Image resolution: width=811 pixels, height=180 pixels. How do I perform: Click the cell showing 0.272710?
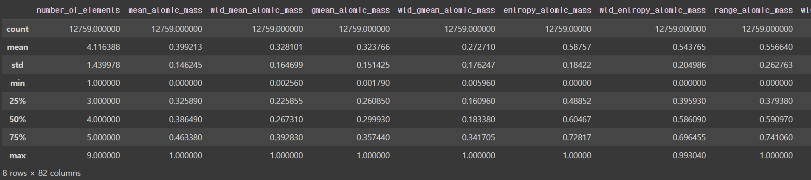pyautogui.click(x=478, y=47)
